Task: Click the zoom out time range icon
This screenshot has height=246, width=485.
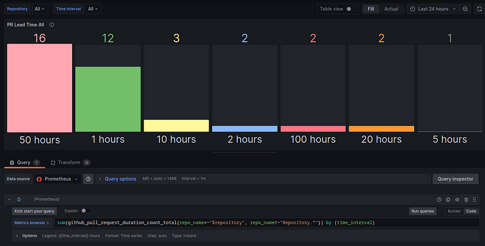Action: point(465,9)
